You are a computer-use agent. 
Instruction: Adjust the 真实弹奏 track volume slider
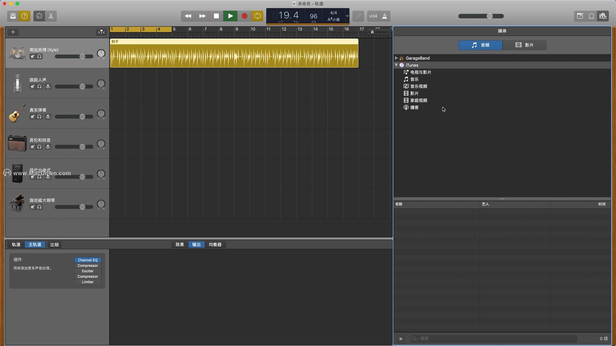pos(82,117)
